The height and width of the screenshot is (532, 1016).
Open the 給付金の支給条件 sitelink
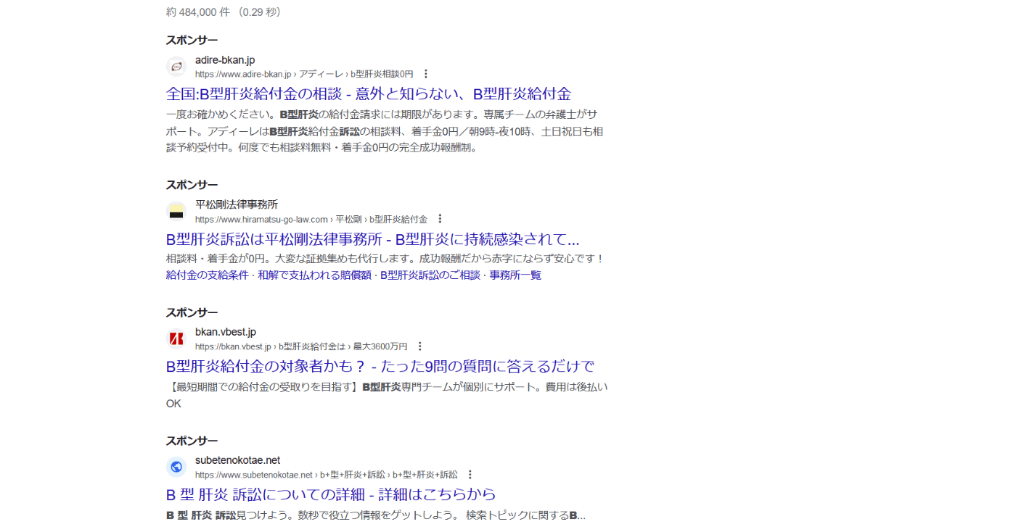[x=208, y=275]
